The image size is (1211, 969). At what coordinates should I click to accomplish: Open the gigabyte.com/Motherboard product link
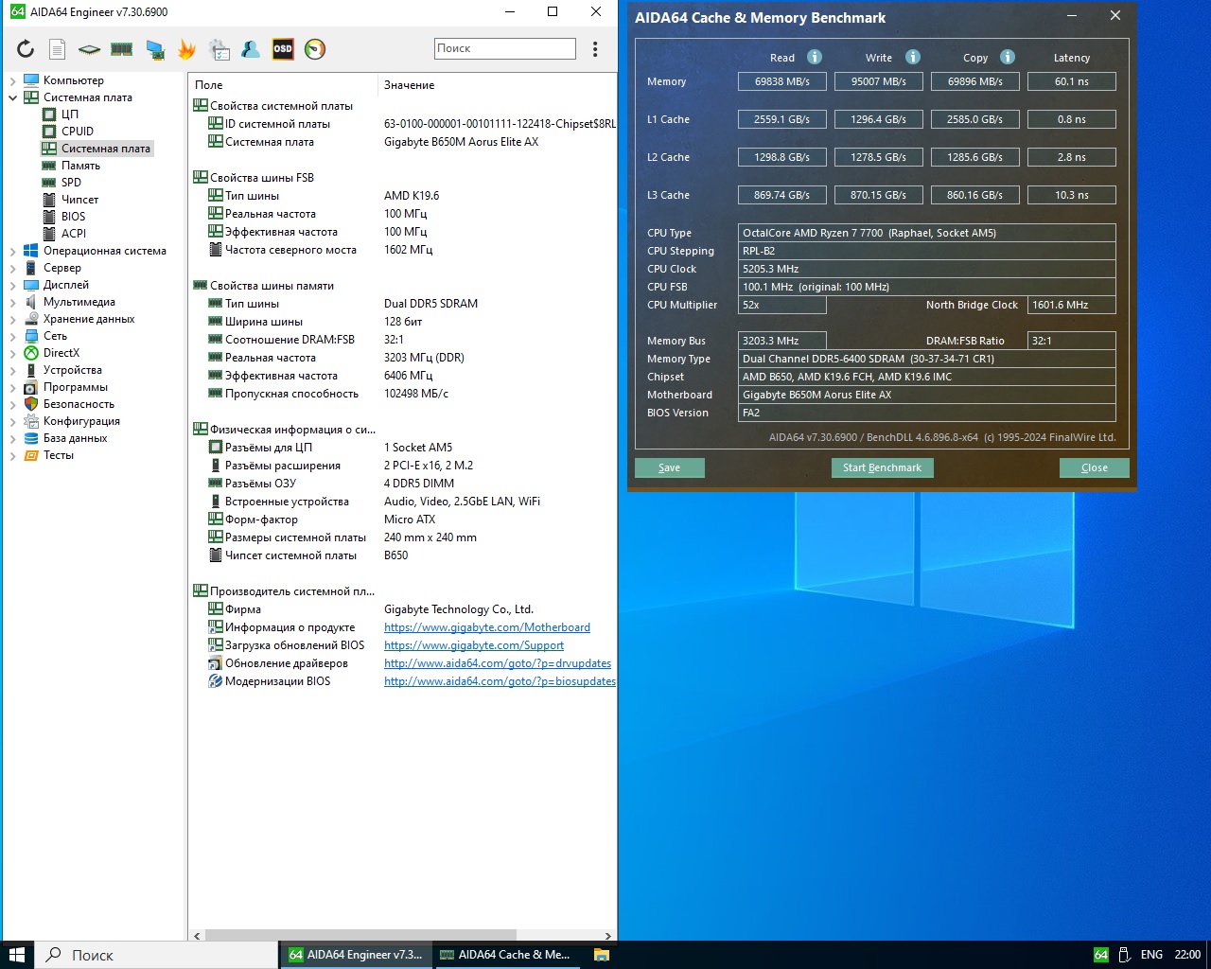[487, 627]
